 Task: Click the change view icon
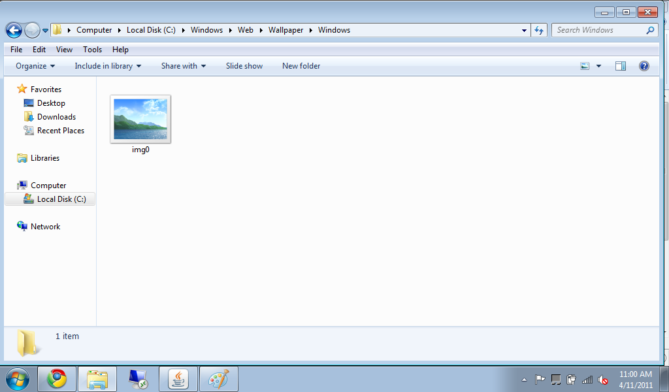(585, 66)
